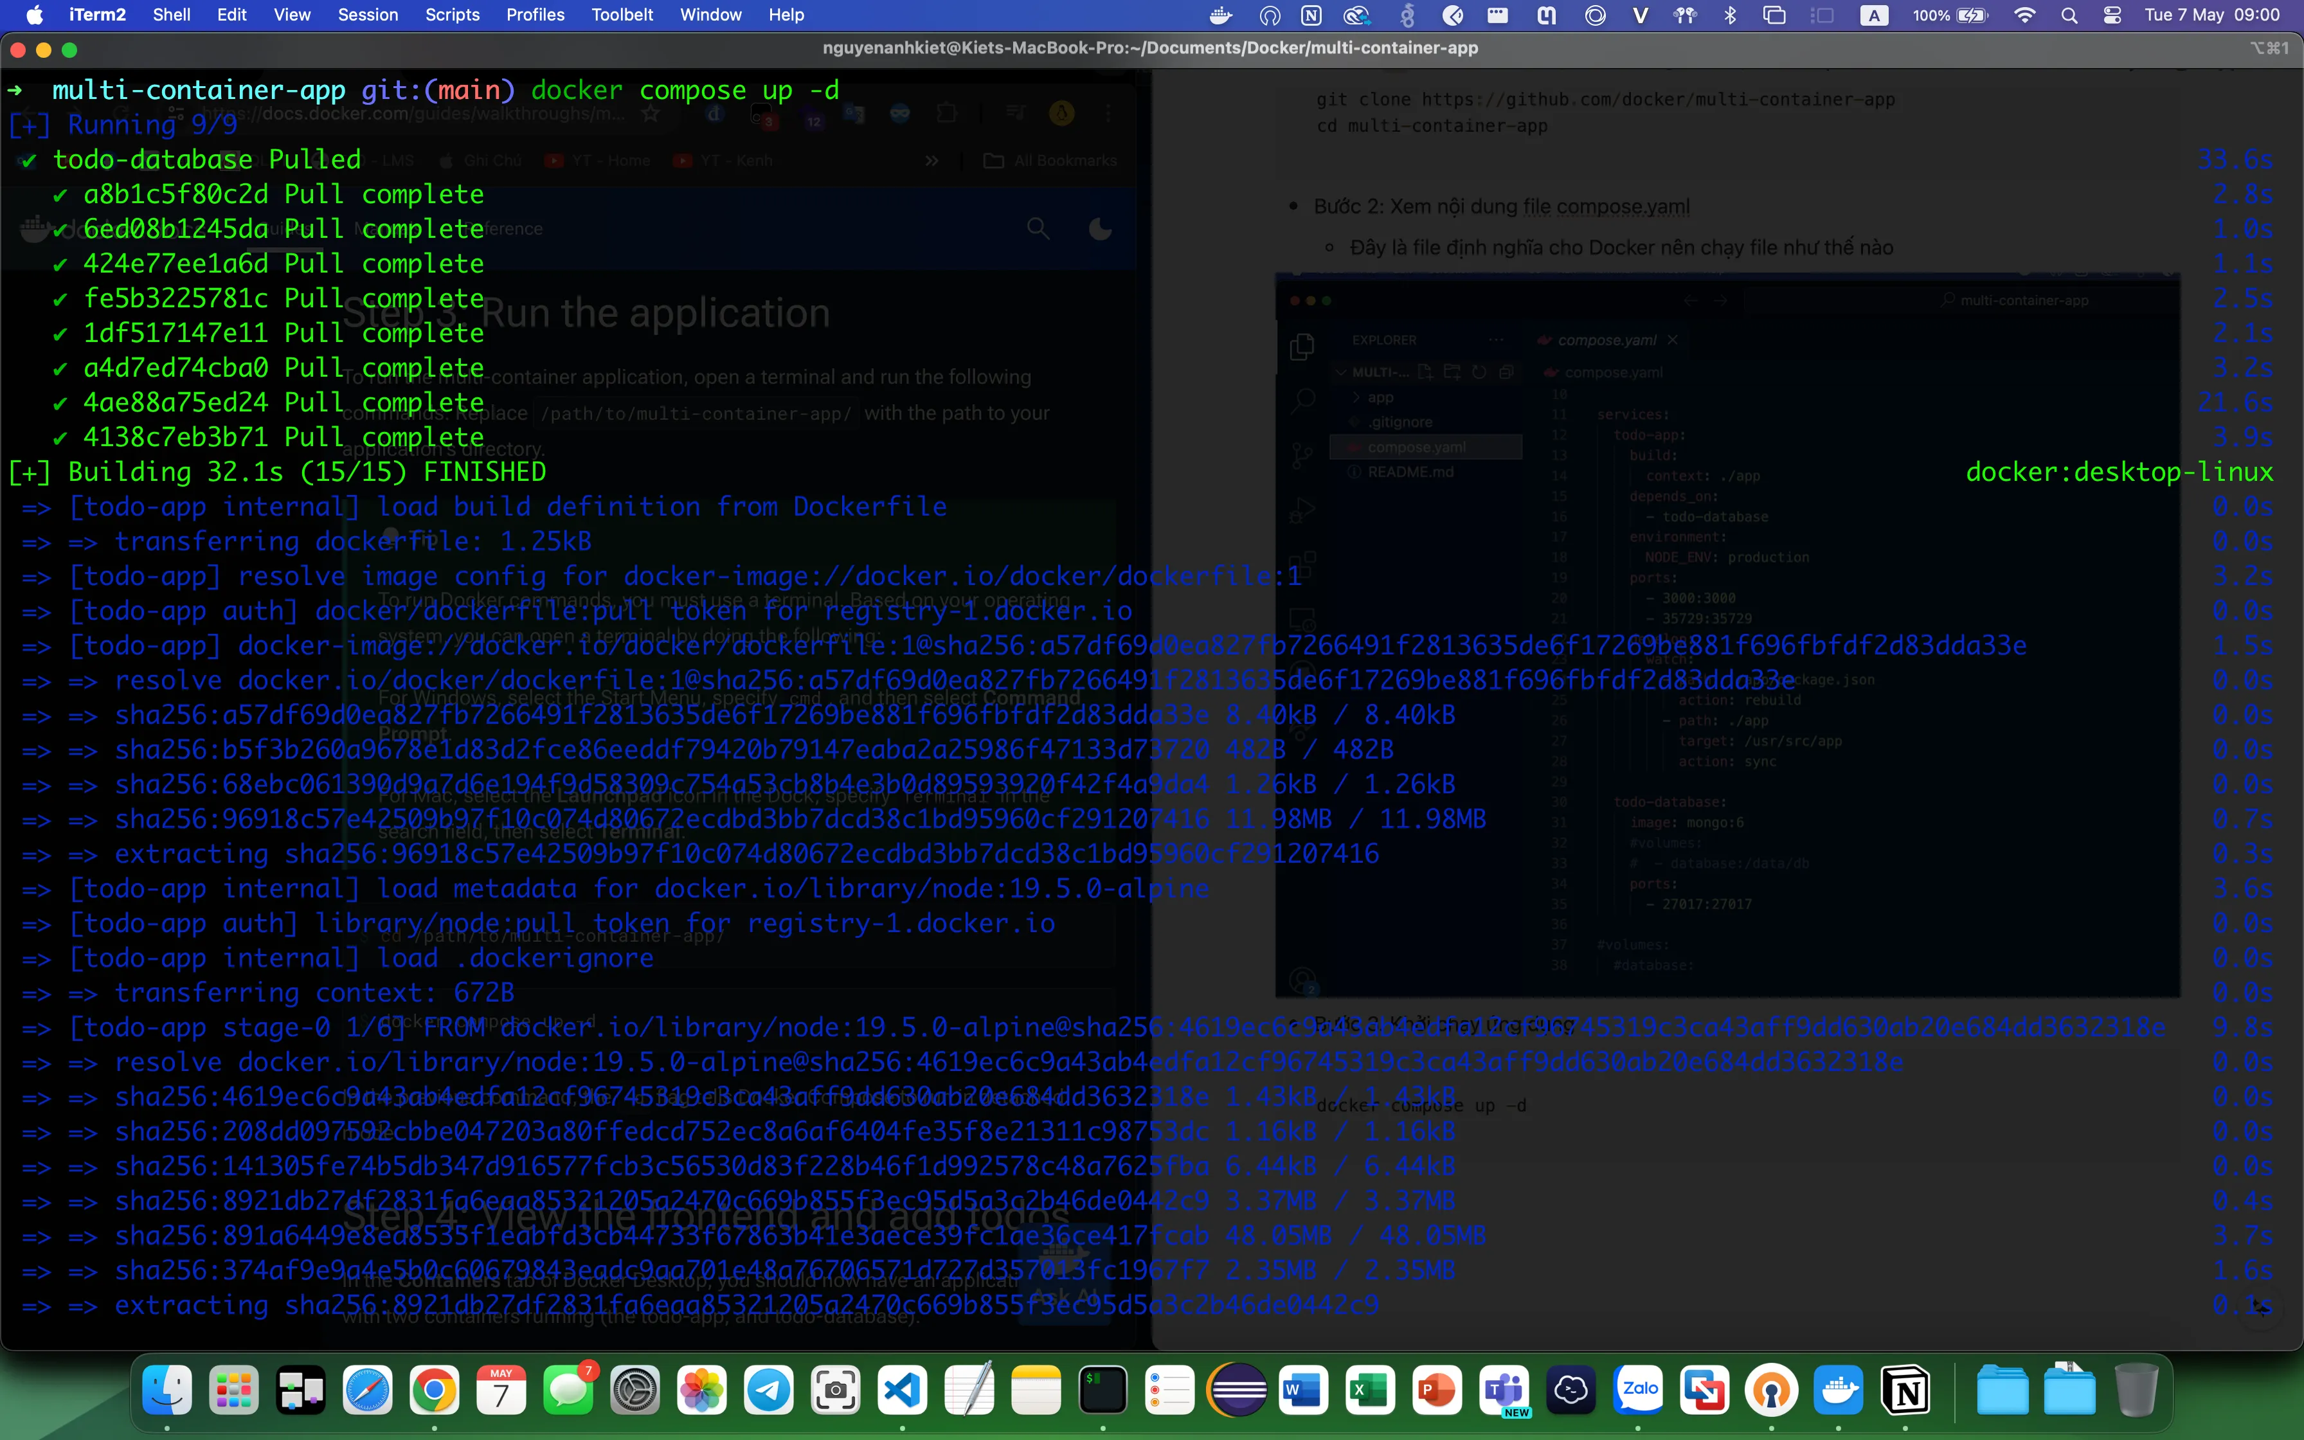This screenshot has height=1440, width=2304.
Task: Switch to the terminal icon in the Dock
Action: [x=1102, y=1391]
